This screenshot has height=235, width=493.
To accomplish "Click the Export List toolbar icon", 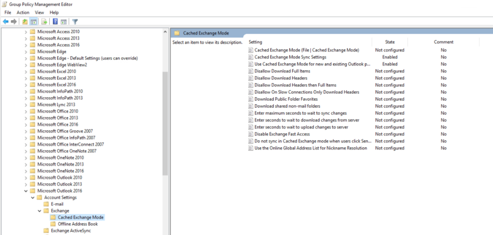I will click(x=44, y=22).
